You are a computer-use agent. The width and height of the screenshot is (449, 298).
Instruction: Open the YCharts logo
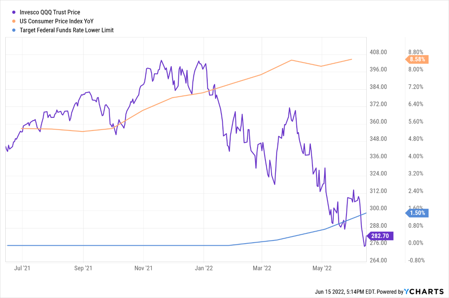[424, 292]
